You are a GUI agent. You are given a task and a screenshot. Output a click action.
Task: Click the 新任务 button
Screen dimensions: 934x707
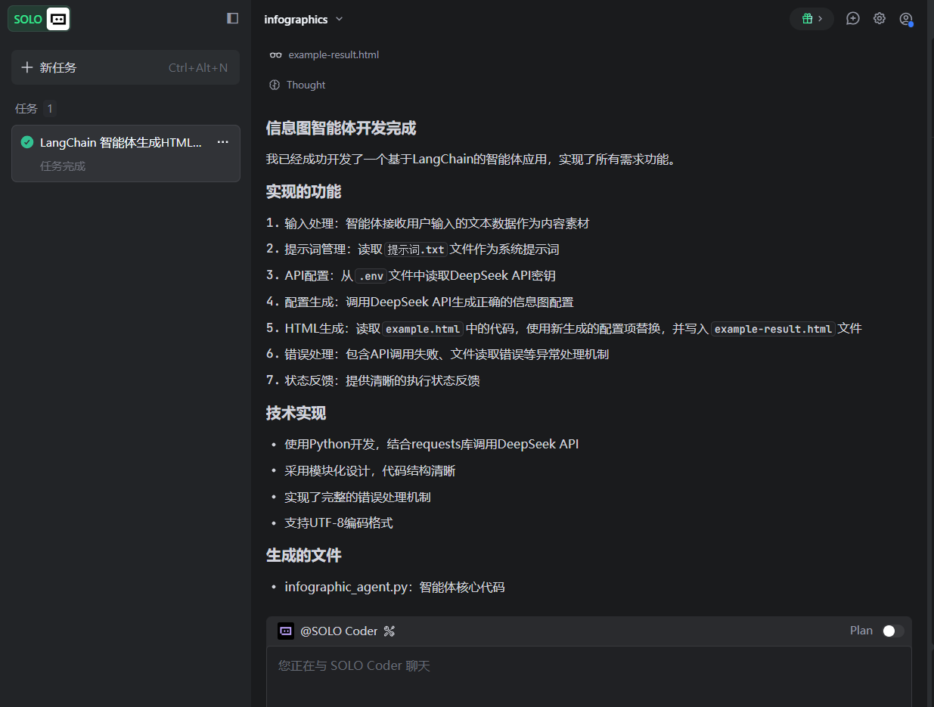point(48,67)
